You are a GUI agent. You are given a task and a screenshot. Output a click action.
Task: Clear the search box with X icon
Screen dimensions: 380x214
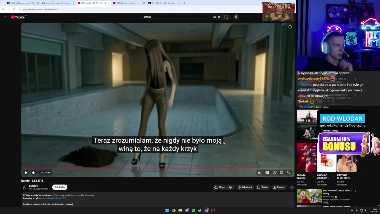(x=219, y=17)
